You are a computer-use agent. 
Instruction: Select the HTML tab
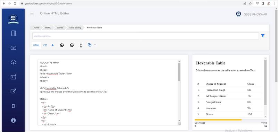click(36, 45)
